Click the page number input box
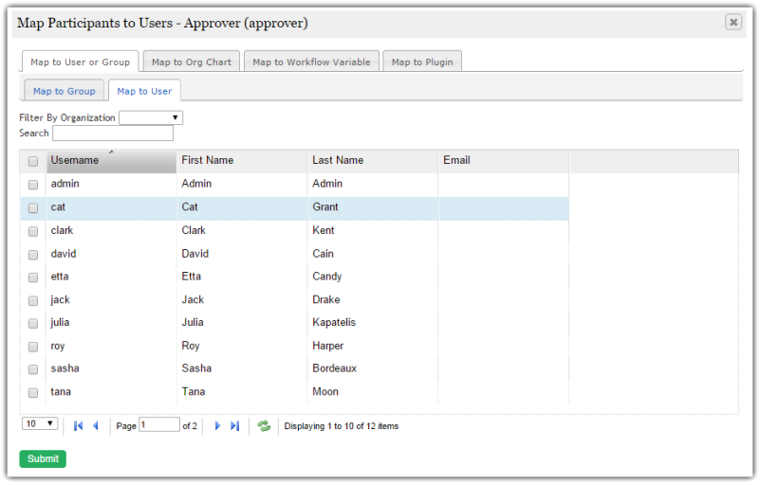The height and width of the screenshot is (484, 760). [159, 425]
